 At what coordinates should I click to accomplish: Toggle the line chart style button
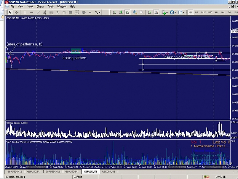click(127, 13)
